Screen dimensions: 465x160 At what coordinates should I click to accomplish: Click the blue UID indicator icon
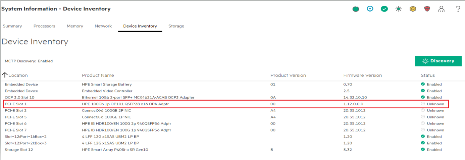370,9
